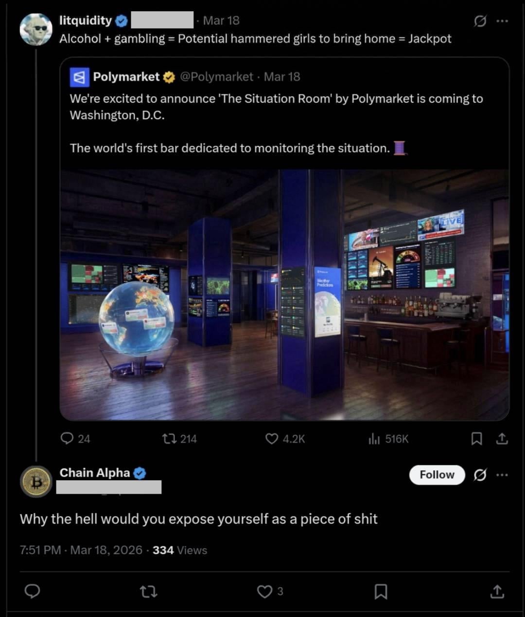The image size is (525, 617).
Task: Click the Chain Alpha Bitcoin avatar
Action: click(x=36, y=482)
